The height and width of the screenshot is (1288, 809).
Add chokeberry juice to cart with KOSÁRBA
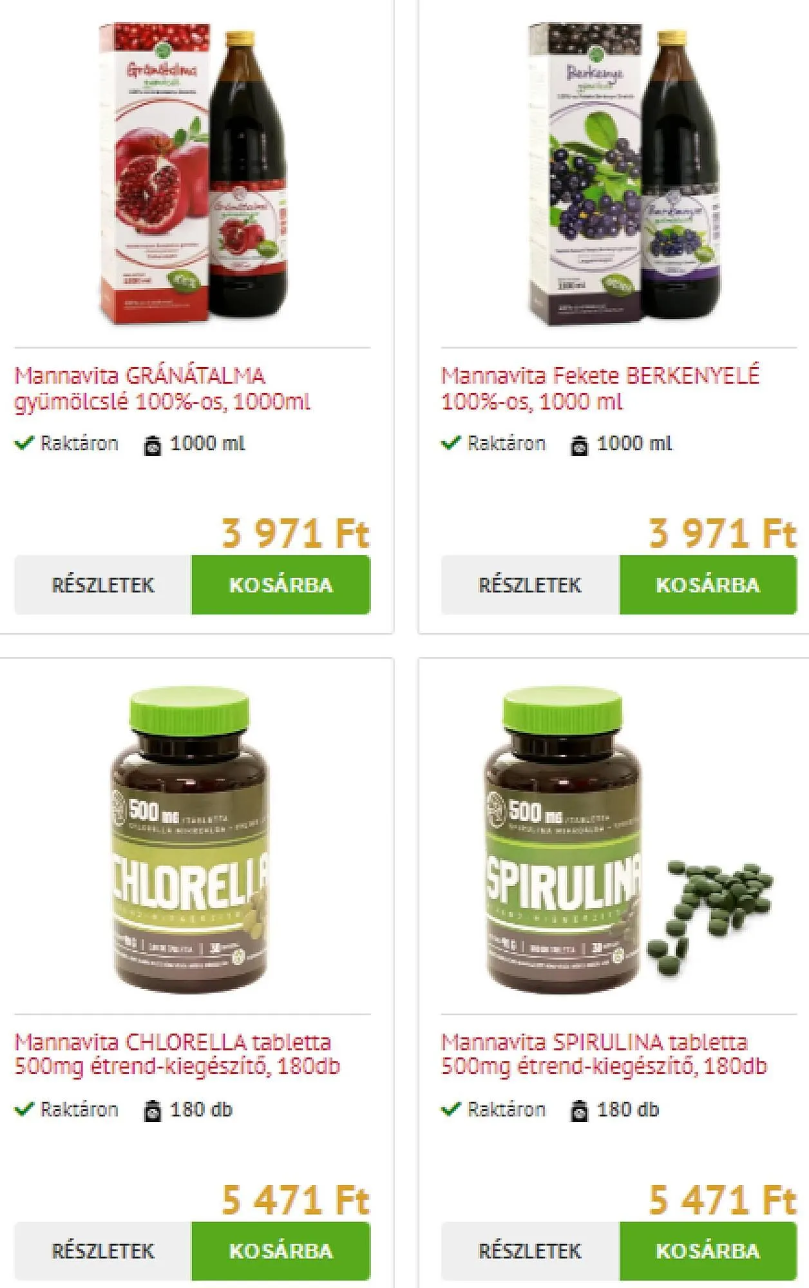708,585
